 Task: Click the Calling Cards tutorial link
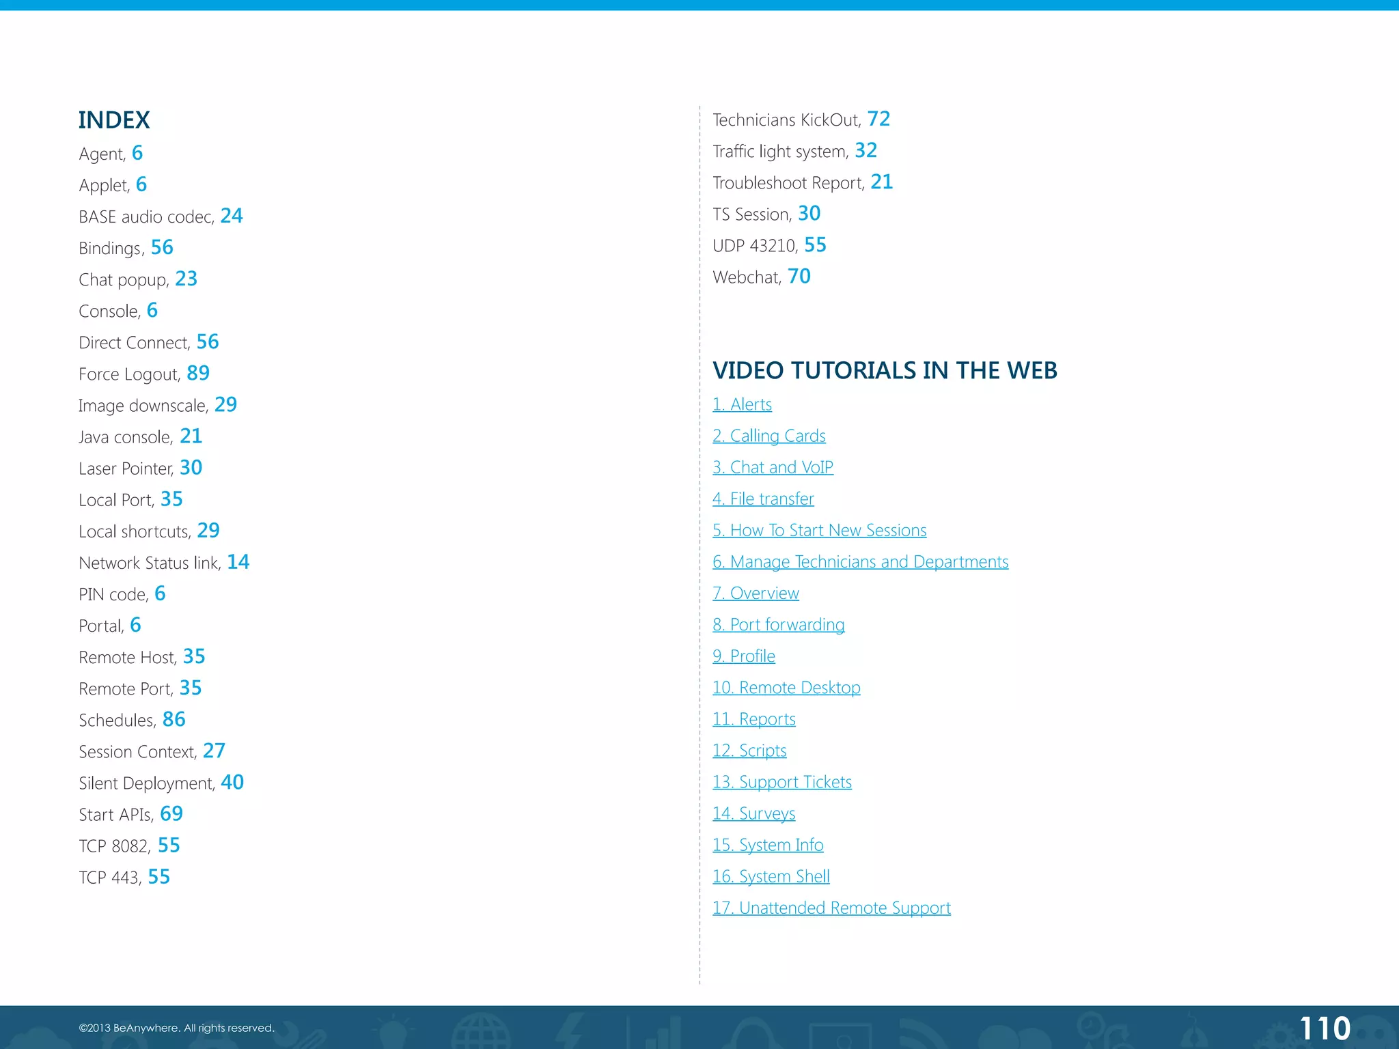(768, 436)
